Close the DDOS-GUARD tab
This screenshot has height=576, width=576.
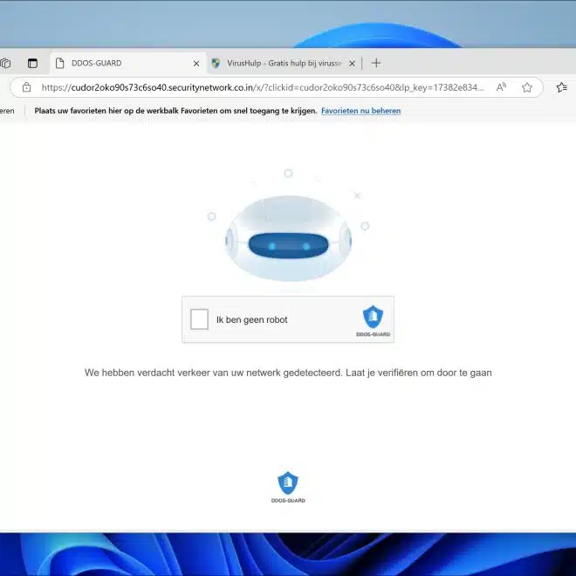[196, 64]
